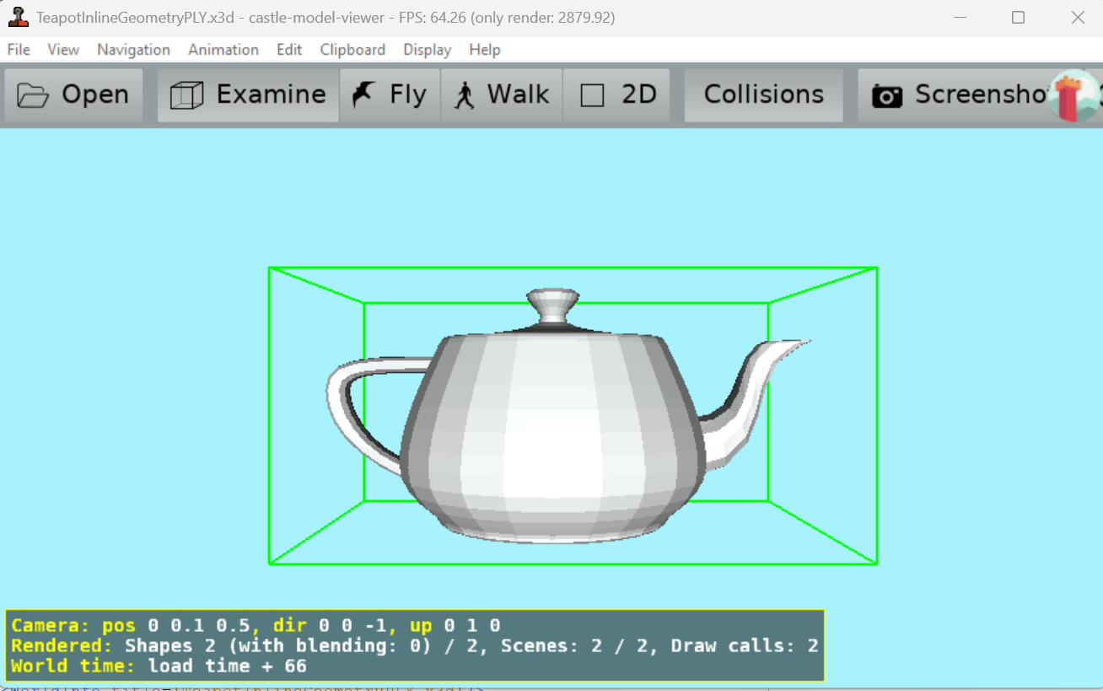Switch to Fly mode bird icon
Screen dimensions: 1103x691
(364, 94)
